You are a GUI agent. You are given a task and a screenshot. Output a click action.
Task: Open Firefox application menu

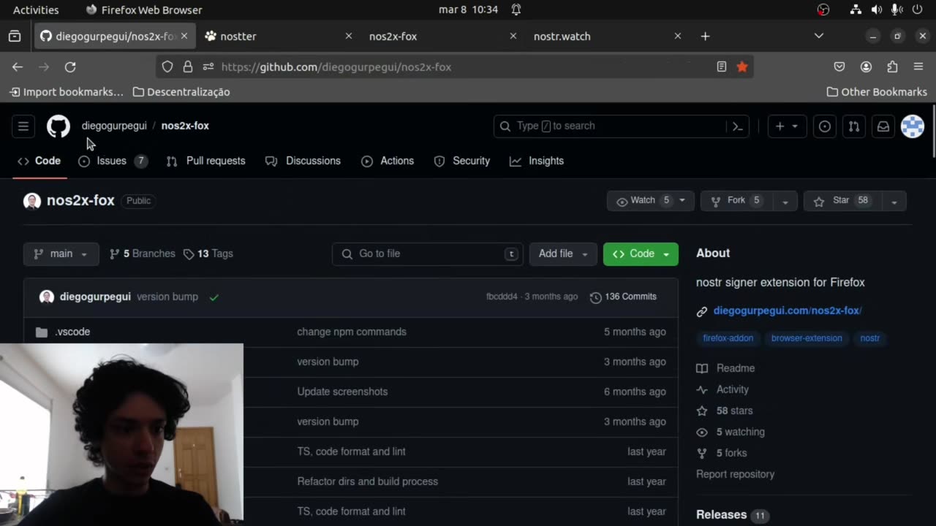[x=918, y=66]
